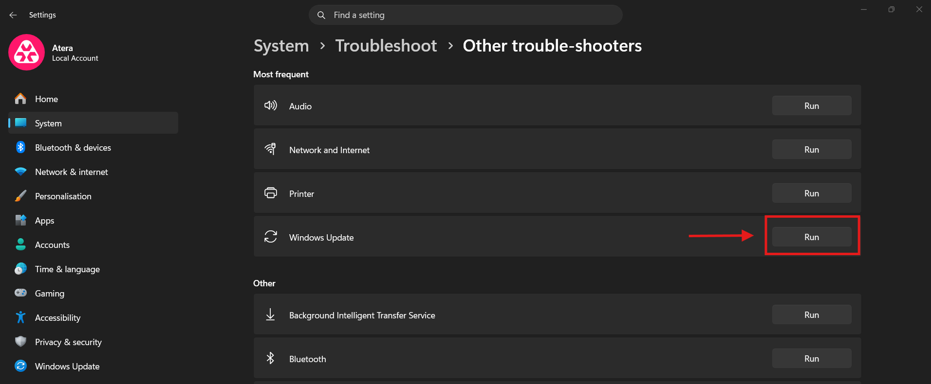Open the Home settings page
This screenshot has width=931, height=384.
(93, 99)
